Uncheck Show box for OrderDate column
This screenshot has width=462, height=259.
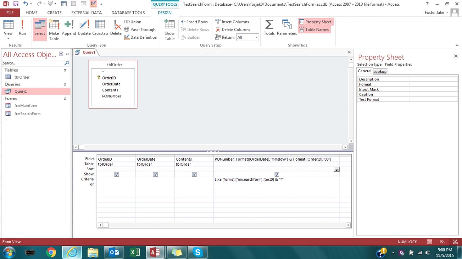(x=155, y=175)
